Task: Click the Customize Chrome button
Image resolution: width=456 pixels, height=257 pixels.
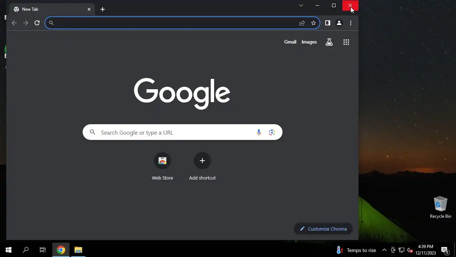Action: pyautogui.click(x=323, y=229)
